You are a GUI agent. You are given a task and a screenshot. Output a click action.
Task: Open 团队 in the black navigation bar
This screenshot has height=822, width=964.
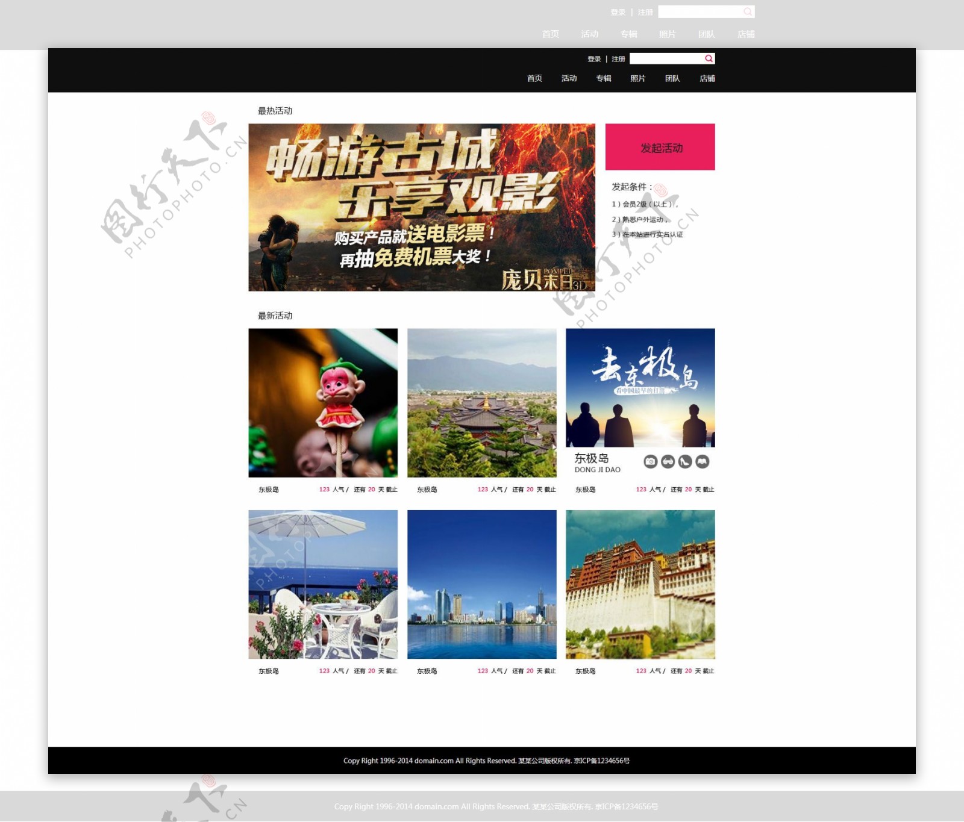[672, 78]
